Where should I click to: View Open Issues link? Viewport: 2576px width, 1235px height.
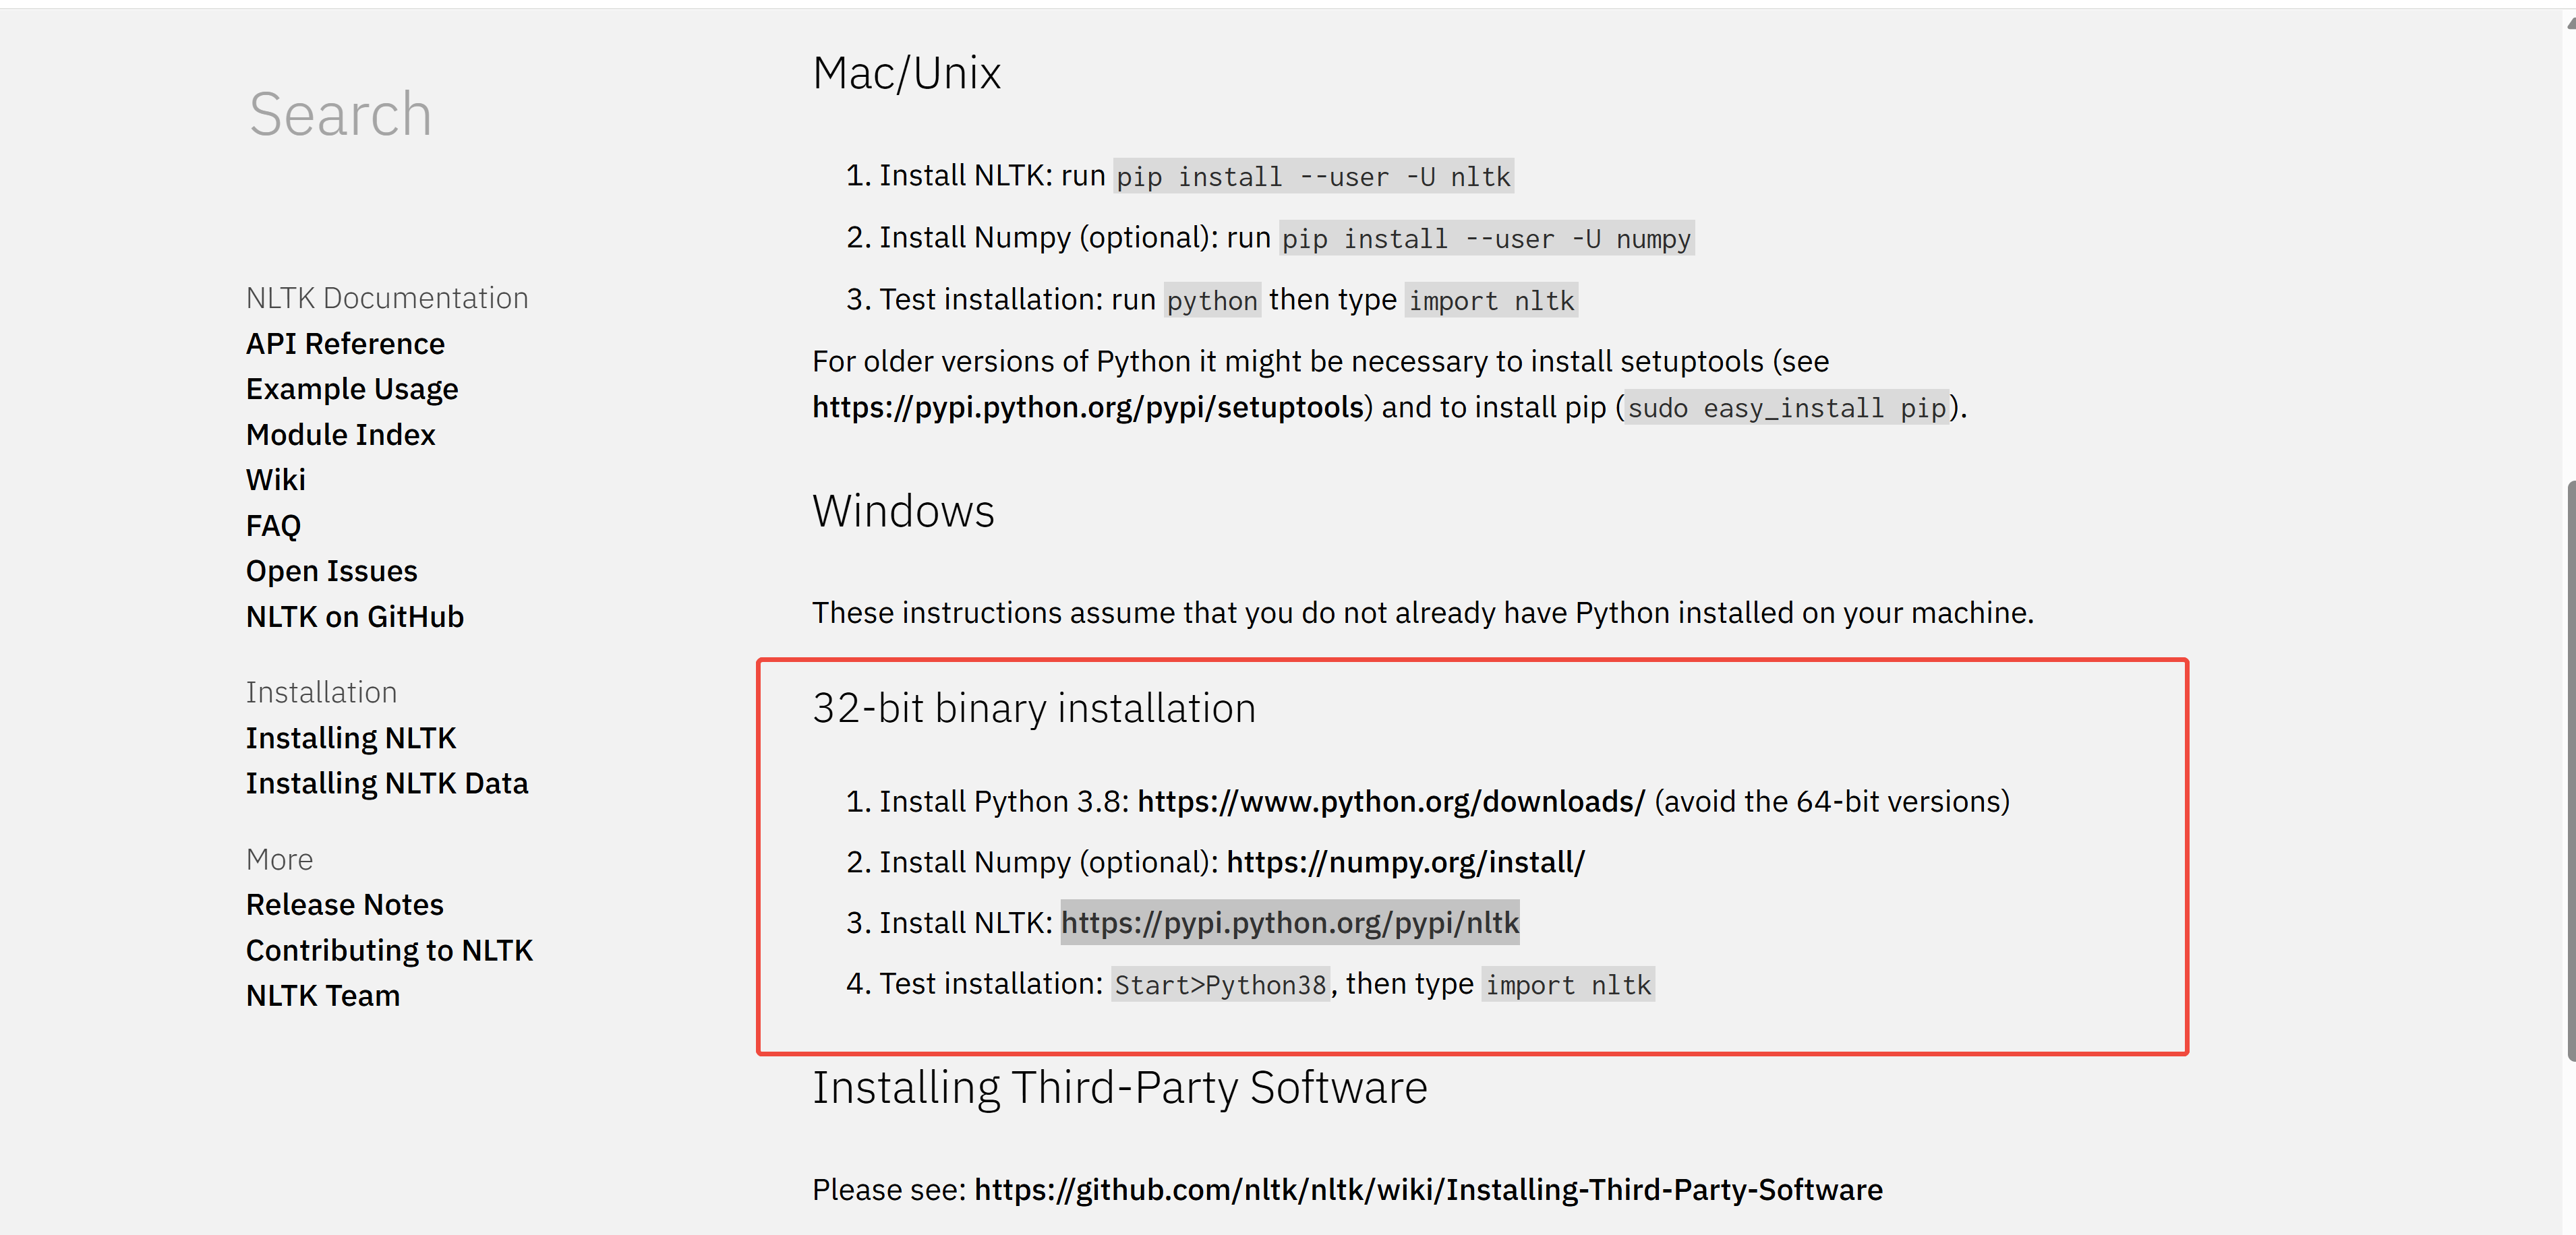click(x=332, y=571)
